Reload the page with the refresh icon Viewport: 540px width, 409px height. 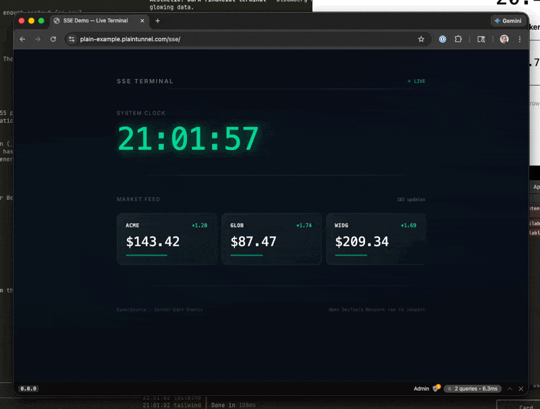point(53,39)
